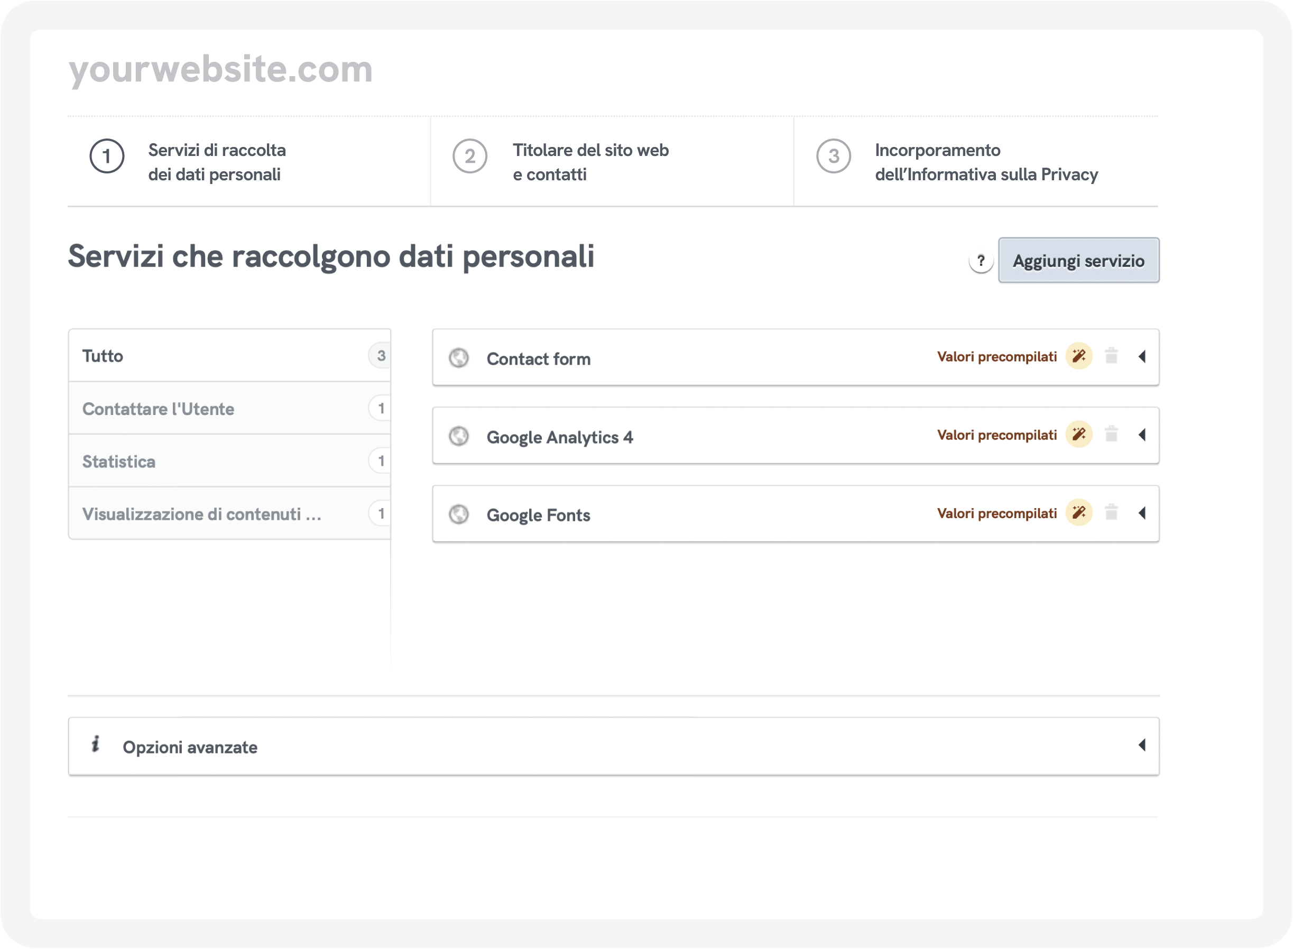Expand the Contact form service row
The height and width of the screenshot is (949, 1293).
pyautogui.click(x=1142, y=357)
